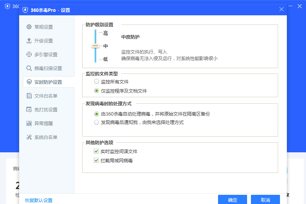The width and height of the screenshot is (306, 204).
Task: Uncheck the 实时监控间谍文件 checkbox
Action: [96, 152]
